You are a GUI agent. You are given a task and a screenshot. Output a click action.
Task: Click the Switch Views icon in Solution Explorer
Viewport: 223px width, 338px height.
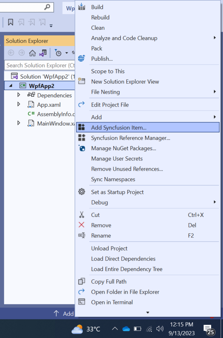pyautogui.click(x=43, y=53)
